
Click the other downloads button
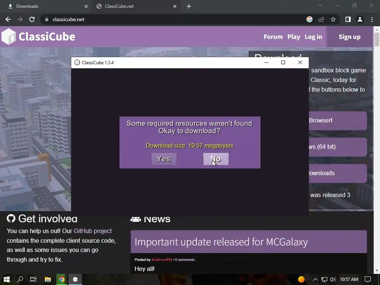(x=338, y=173)
